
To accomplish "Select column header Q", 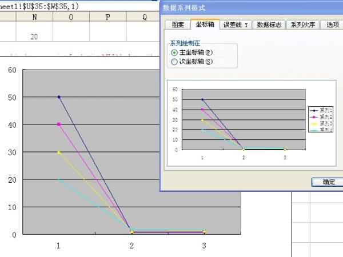I will click(143, 17).
